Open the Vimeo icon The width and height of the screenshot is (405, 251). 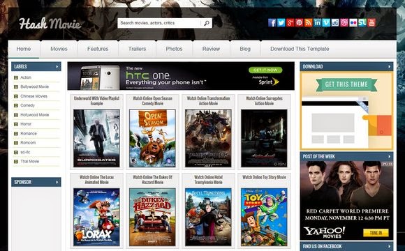(x=326, y=23)
